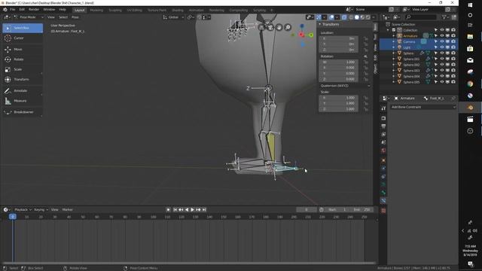This screenshot has width=482, height=271.
Task: Jump to timeline start frame button
Action: (x=175, y=209)
